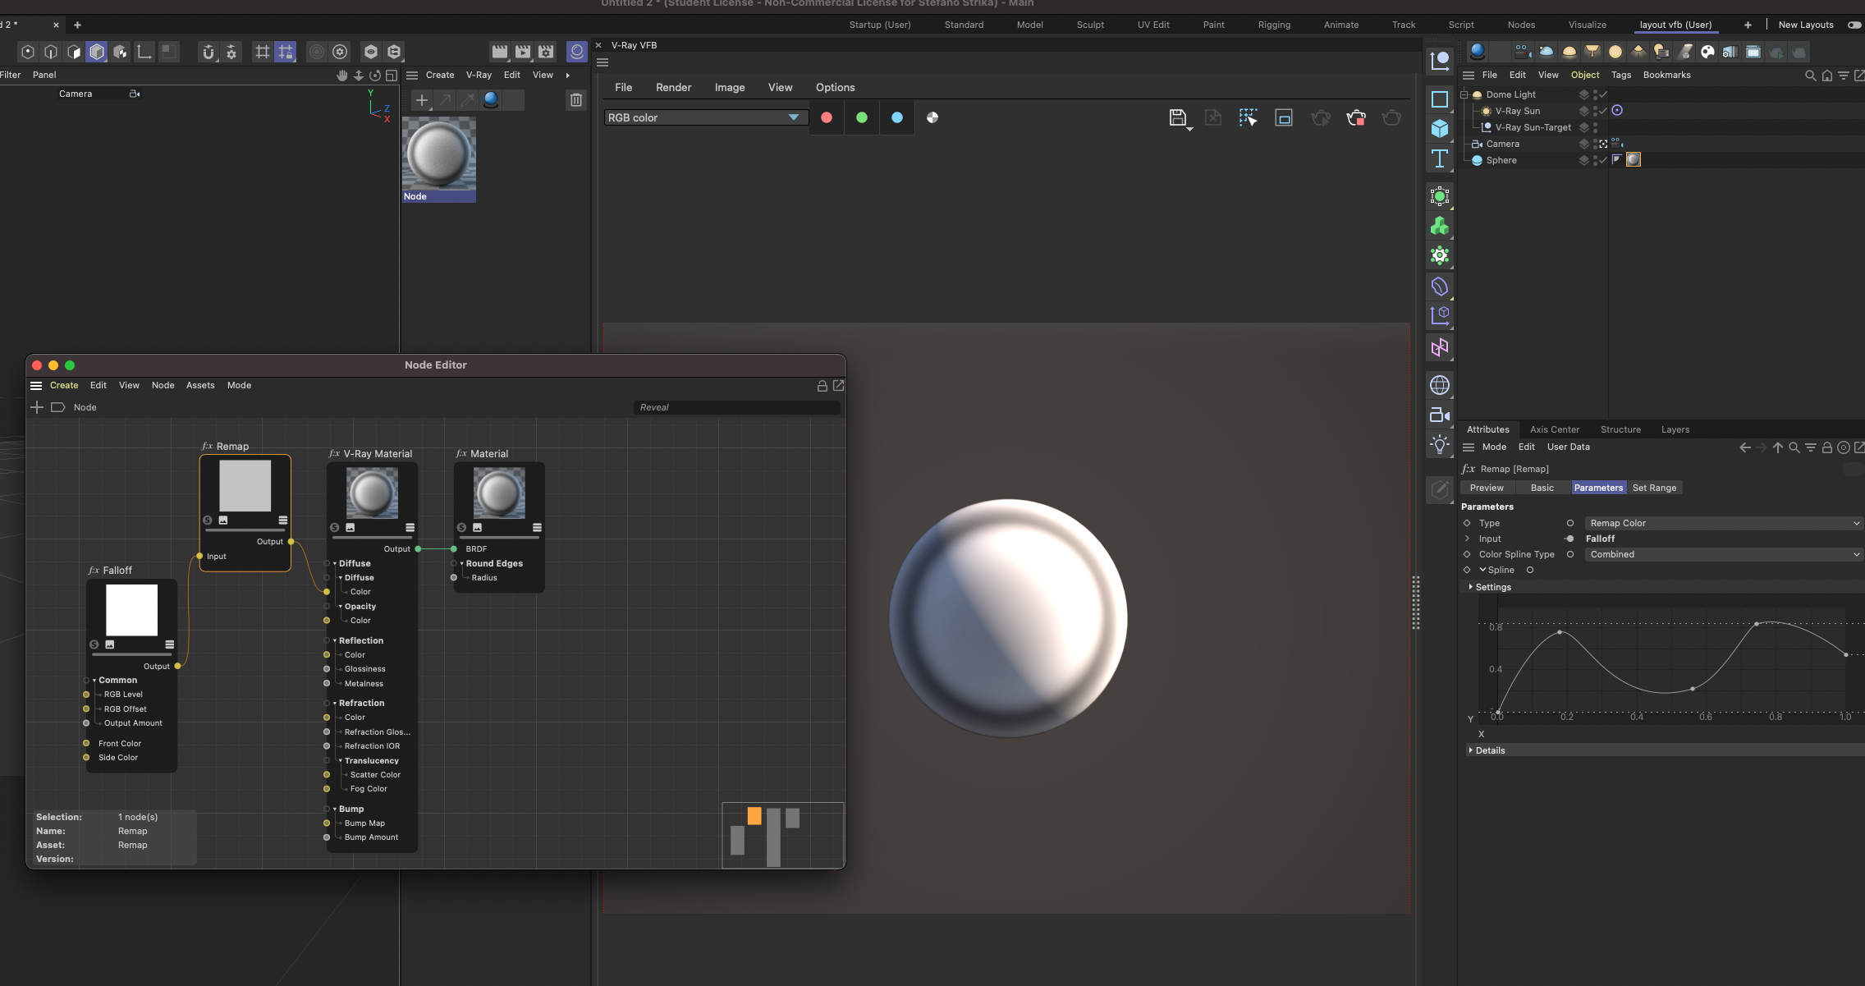
Task: Toggle the red channel in VFB
Action: (x=827, y=117)
